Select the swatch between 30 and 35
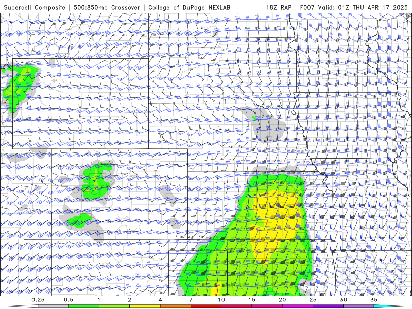This screenshot has width=412, height=309. [358, 306]
